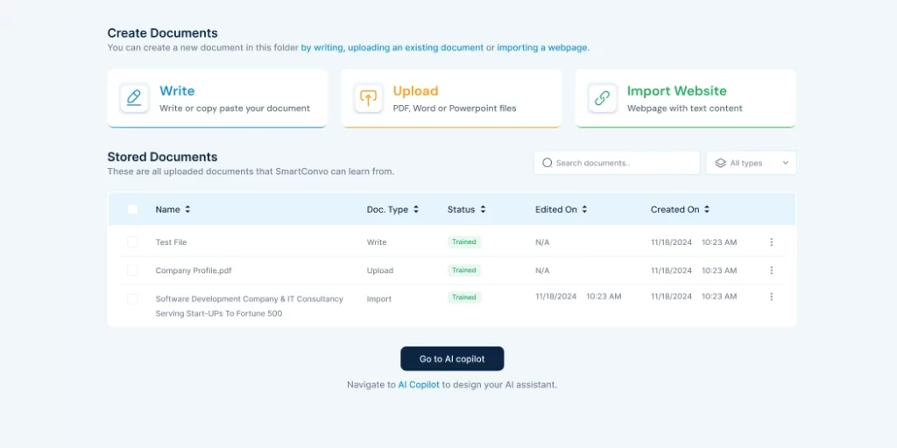Click the pencil icon on Write card
Viewport: 897px width, 448px height.
134,98
